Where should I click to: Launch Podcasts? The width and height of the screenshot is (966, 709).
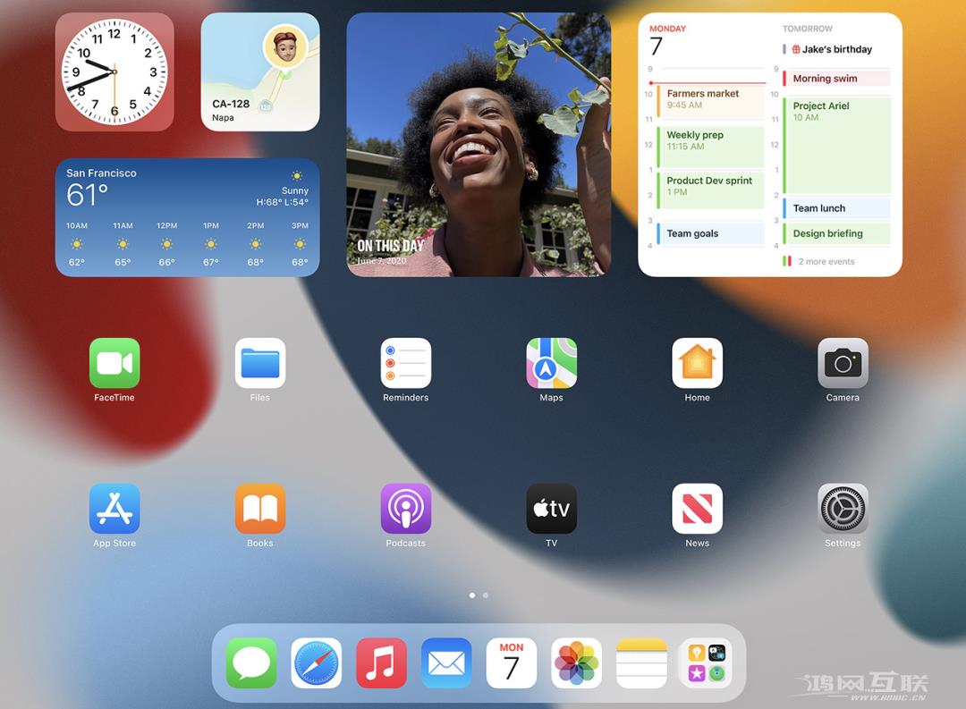(x=405, y=508)
